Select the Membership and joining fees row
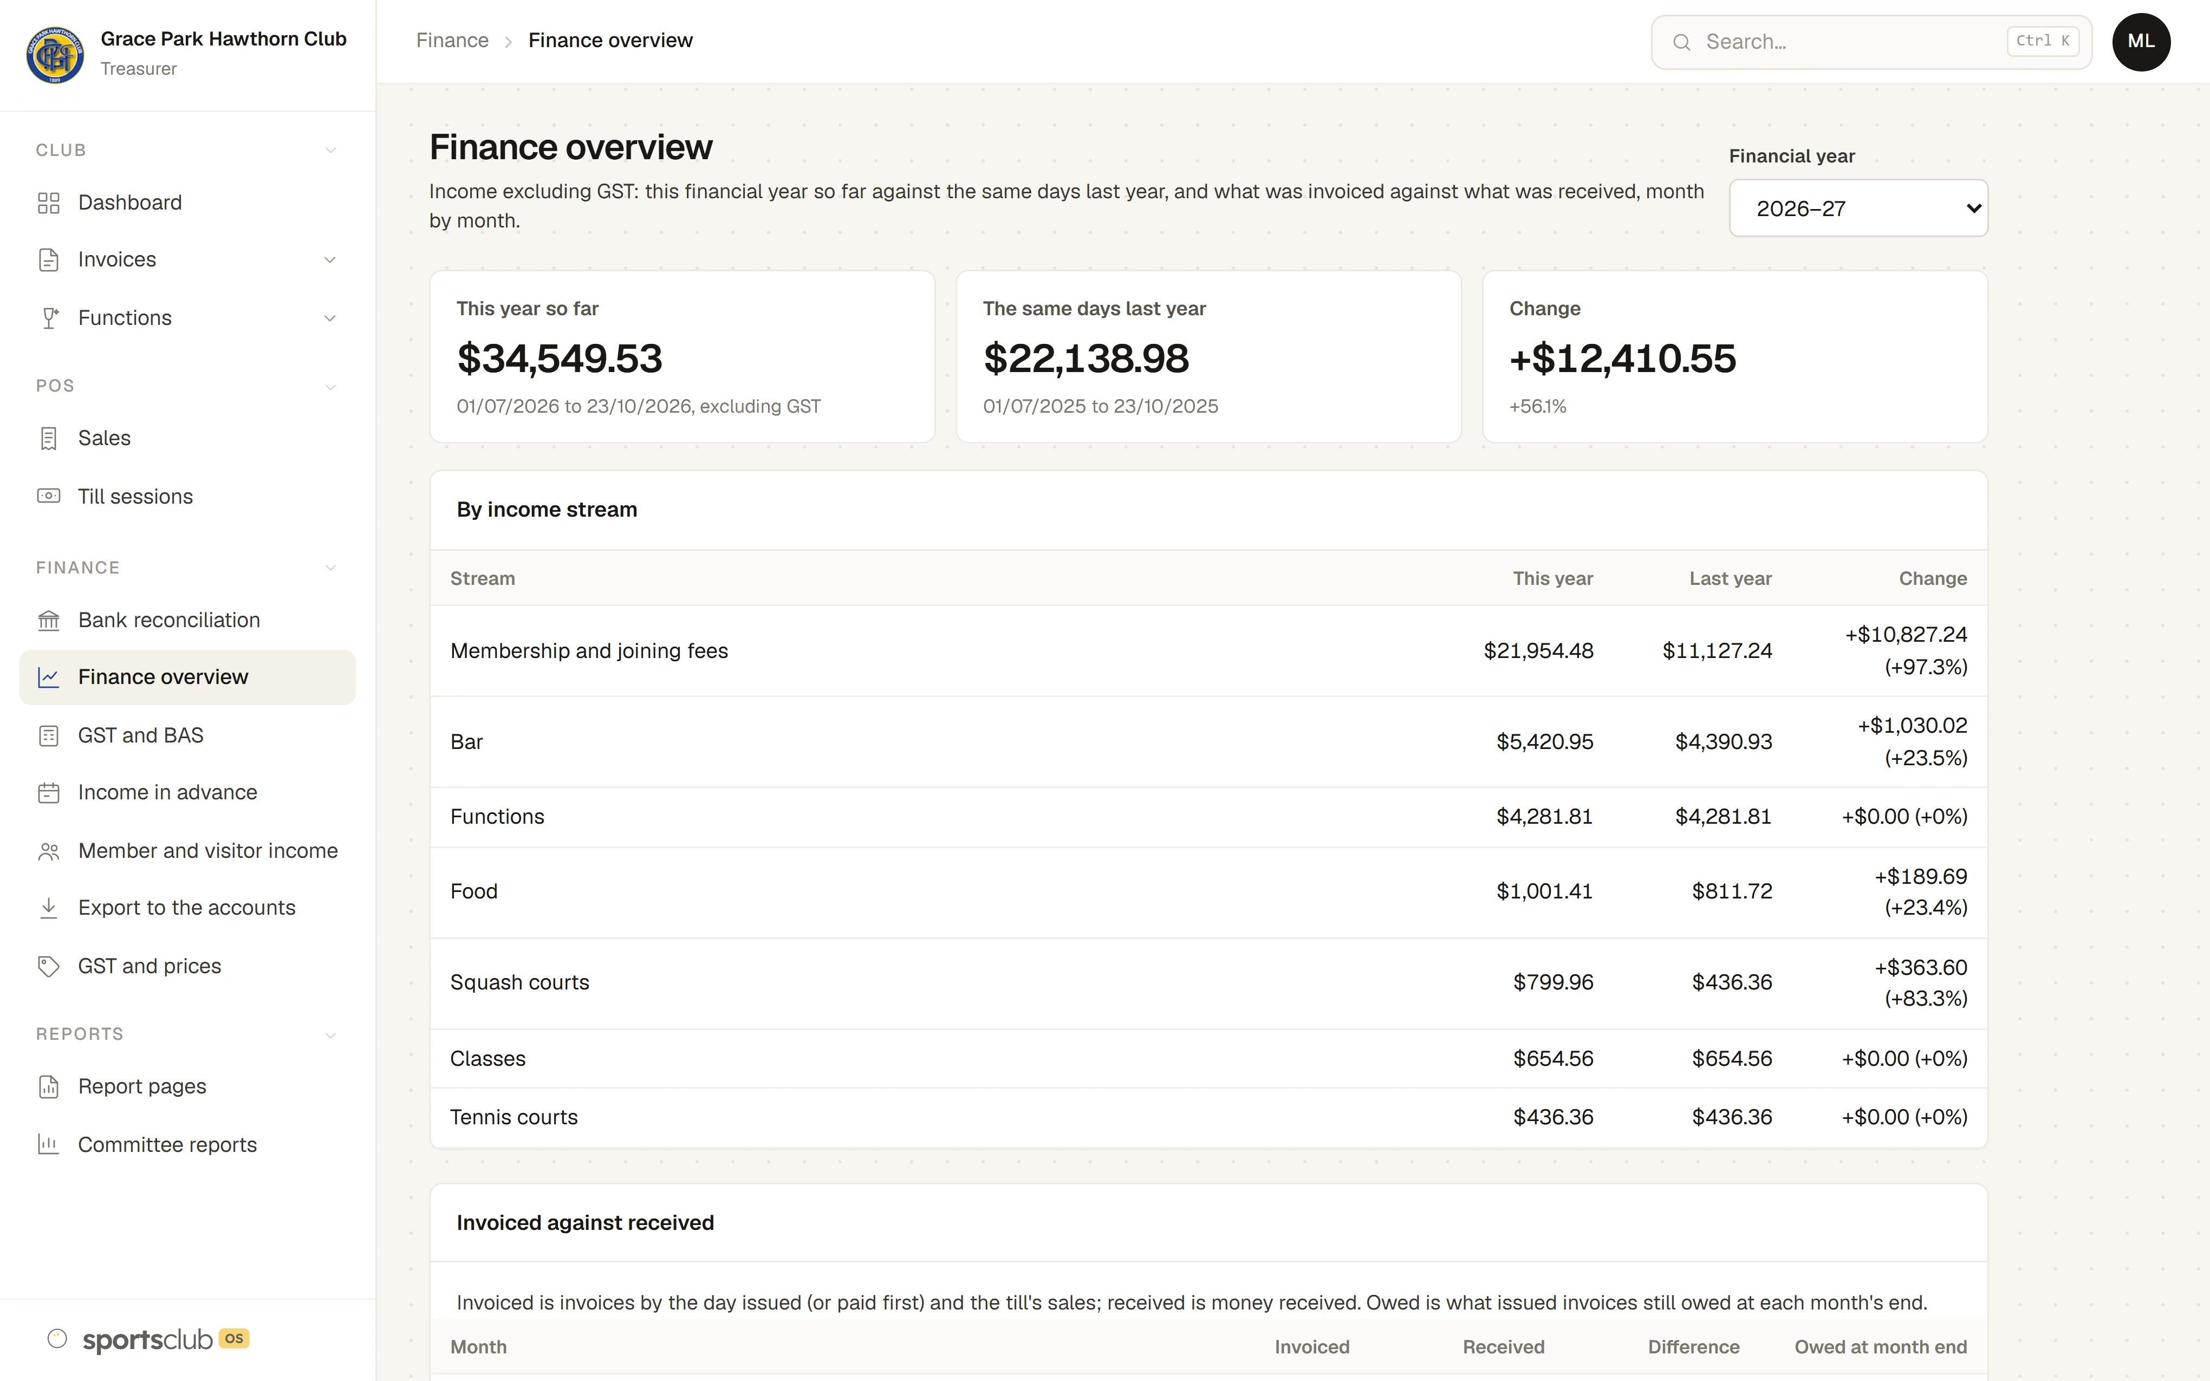Viewport: 2210px width, 1381px height. tap(1208, 651)
